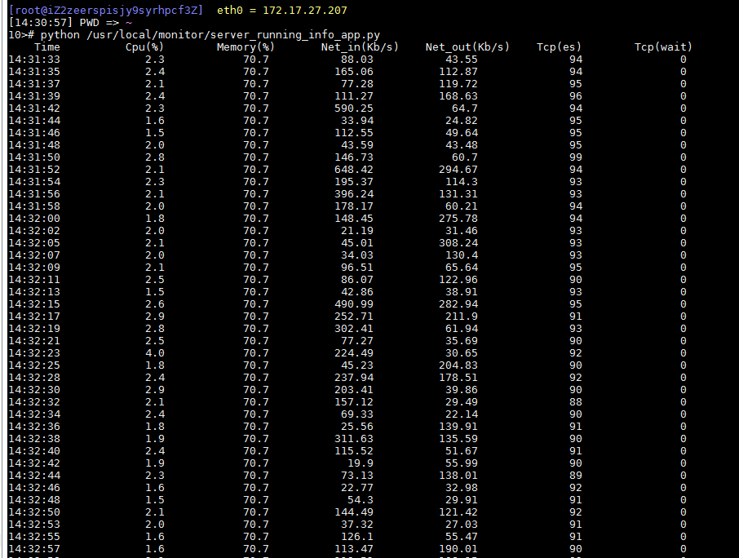This screenshot has height=558, width=739.
Task: Click the 14:32:11 time entry
Action: [x=34, y=280]
